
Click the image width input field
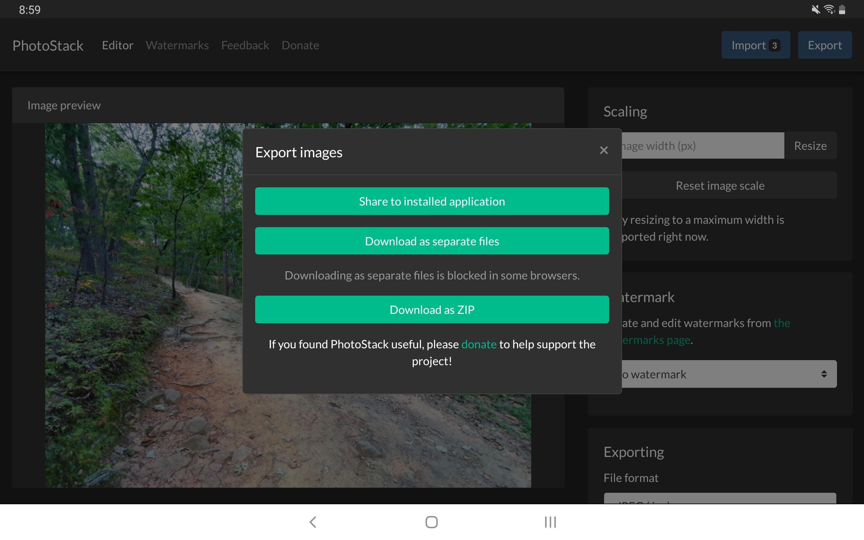[703, 145]
